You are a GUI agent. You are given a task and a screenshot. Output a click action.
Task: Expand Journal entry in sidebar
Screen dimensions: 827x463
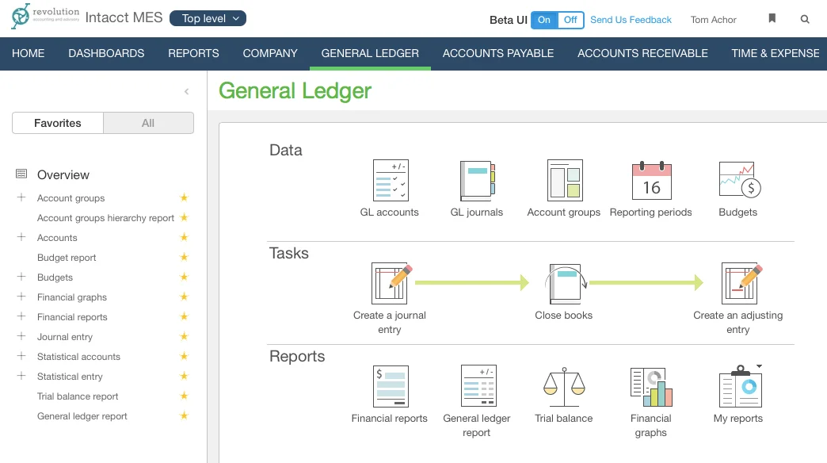pos(21,336)
